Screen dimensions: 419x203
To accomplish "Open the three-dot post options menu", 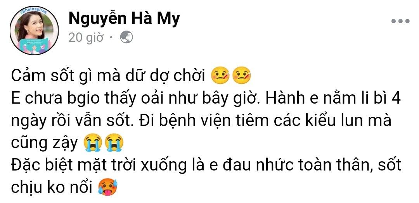I will click(400, 21).
